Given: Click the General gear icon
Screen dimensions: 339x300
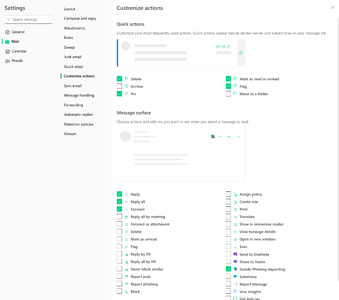Looking at the screenshot, I should click(x=8, y=32).
